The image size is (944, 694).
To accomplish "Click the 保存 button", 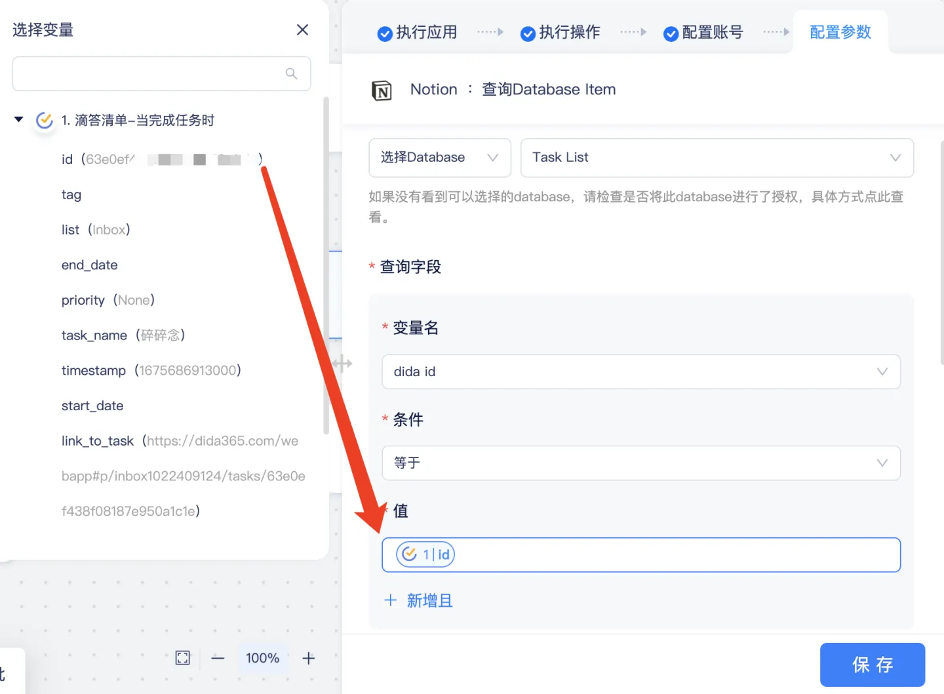I will click(x=873, y=665).
